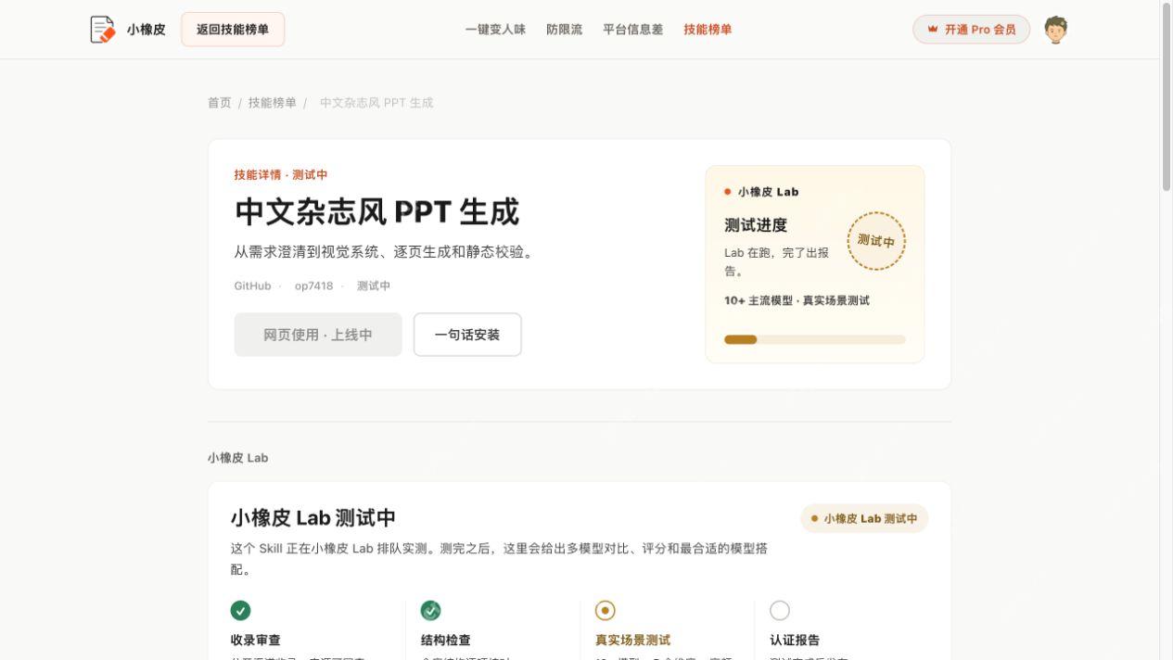1173x660 pixels.
Task: Click 技能详情 · 测试中 label
Action: pos(281,175)
